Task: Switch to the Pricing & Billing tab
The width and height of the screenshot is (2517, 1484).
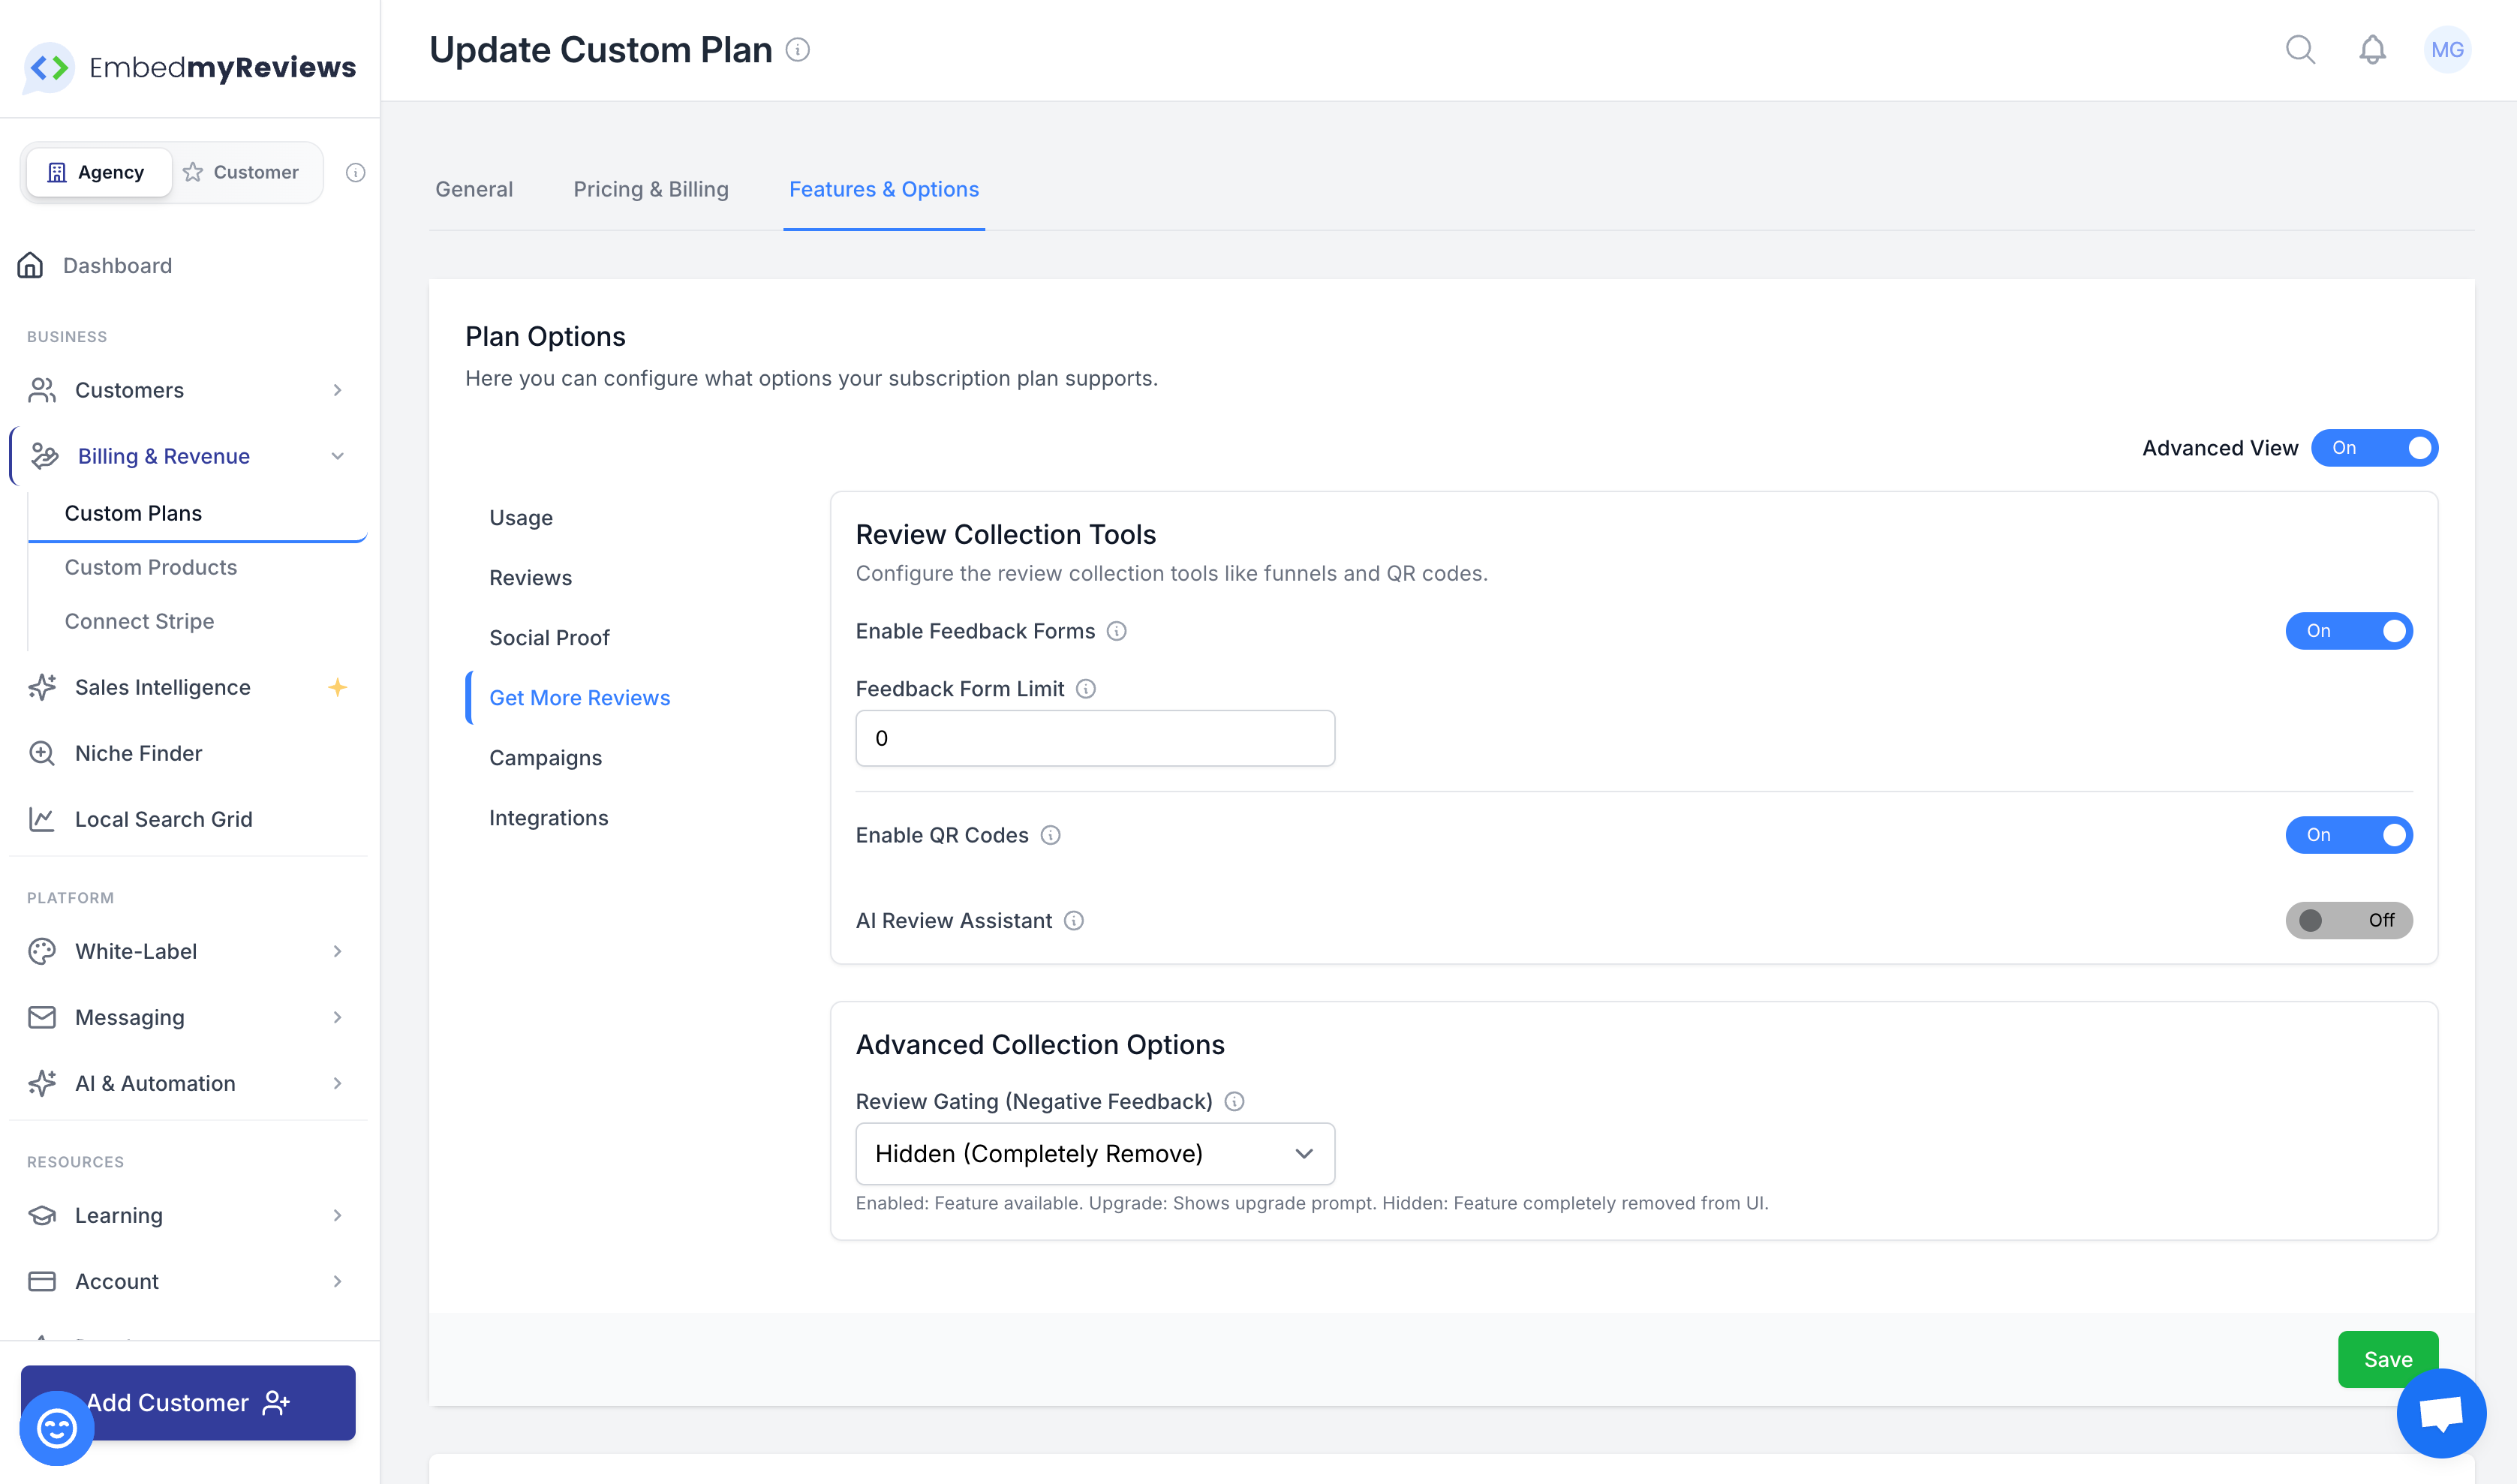Action: click(x=650, y=189)
